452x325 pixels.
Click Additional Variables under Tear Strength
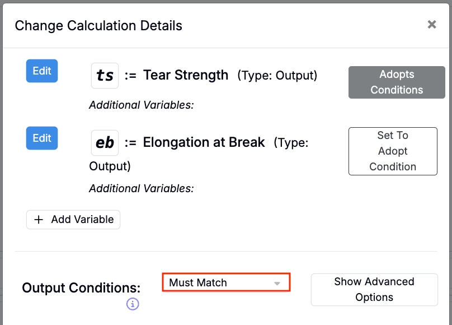point(141,105)
